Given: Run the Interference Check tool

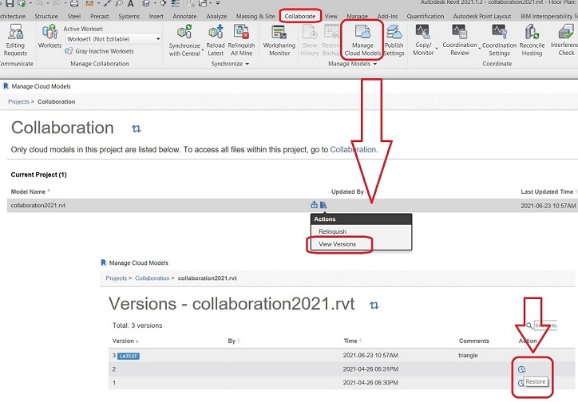Looking at the screenshot, I should coord(565,40).
